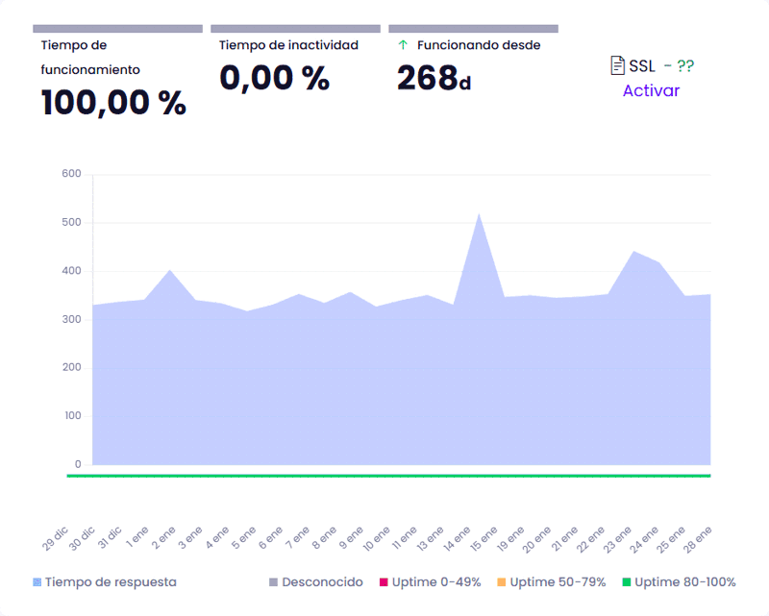Click the green up arrow beside Funcionando desde
This screenshot has width=769, height=616.
pos(403,45)
